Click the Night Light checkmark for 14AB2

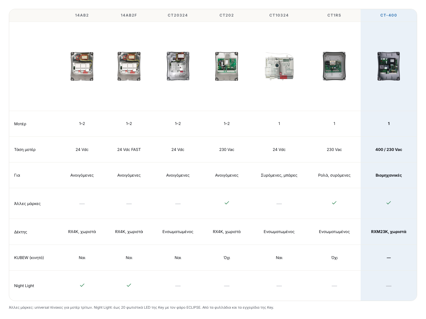pyautogui.click(x=82, y=285)
